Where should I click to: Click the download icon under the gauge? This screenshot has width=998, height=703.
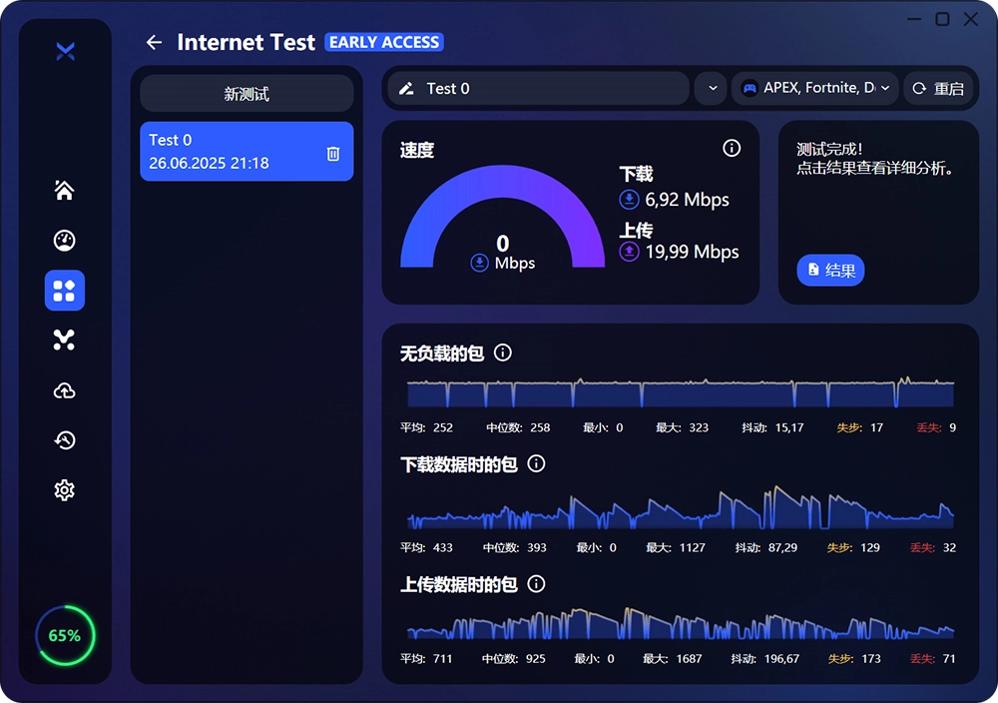pos(479,263)
